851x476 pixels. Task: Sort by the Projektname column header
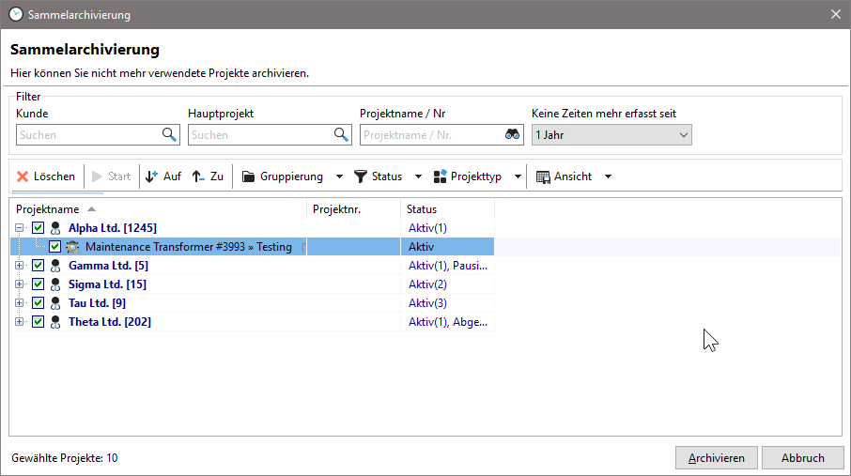(x=47, y=209)
